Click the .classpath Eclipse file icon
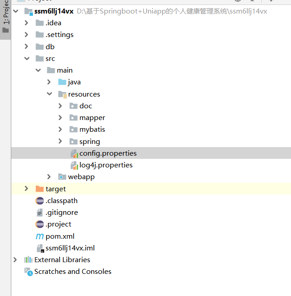 (x=40, y=201)
